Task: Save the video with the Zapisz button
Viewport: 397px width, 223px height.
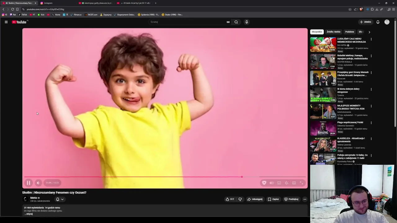Action: pos(273,199)
